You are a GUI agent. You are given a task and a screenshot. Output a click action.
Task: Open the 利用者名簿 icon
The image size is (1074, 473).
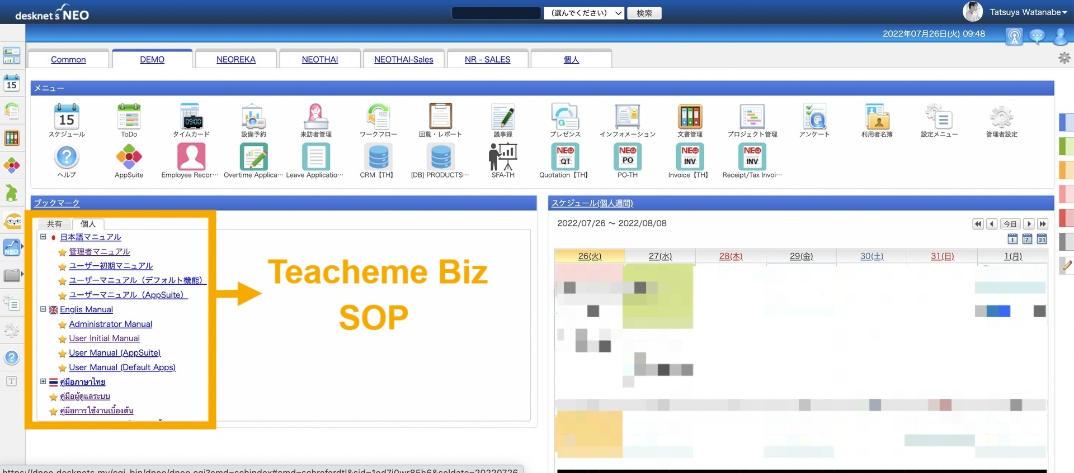(877, 116)
